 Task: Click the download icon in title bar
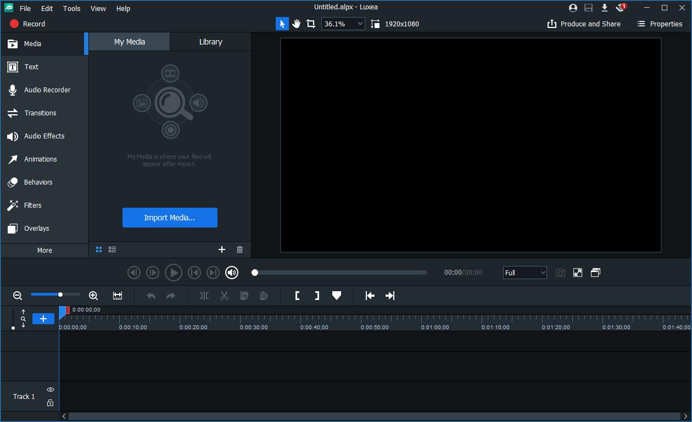[x=605, y=8]
